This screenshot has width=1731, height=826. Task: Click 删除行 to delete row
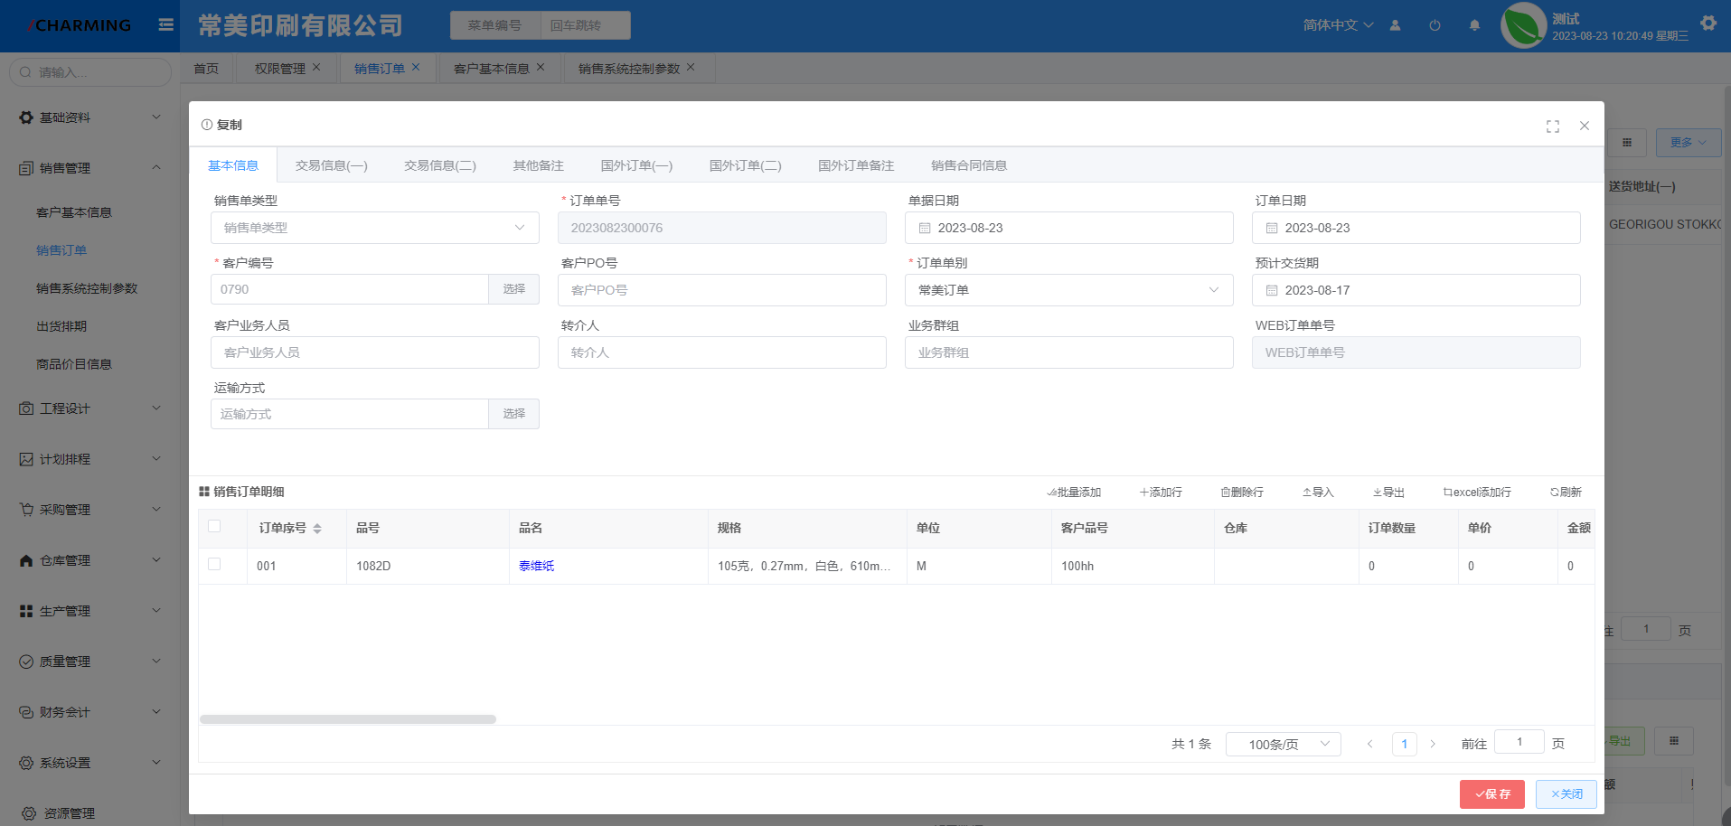(x=1242, y=493)
